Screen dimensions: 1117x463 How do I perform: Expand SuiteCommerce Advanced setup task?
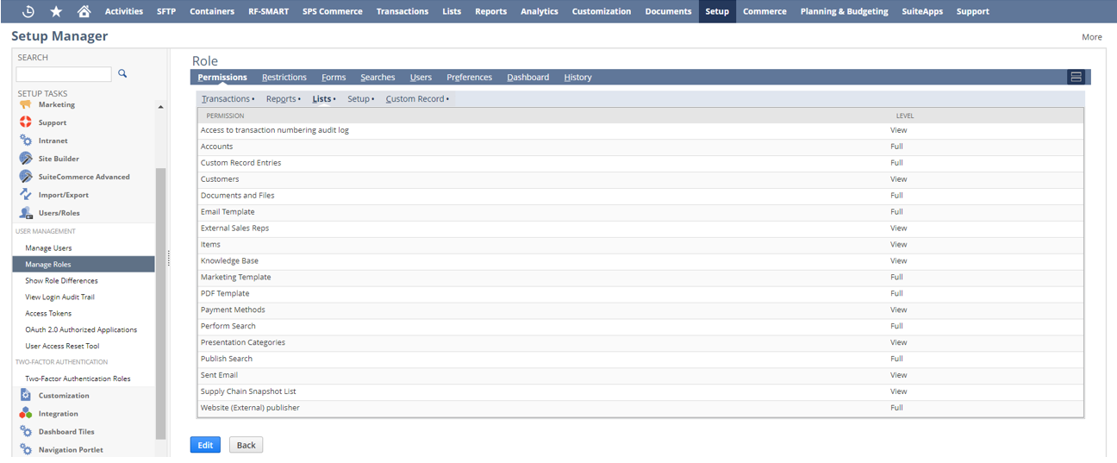pos(84,177)
